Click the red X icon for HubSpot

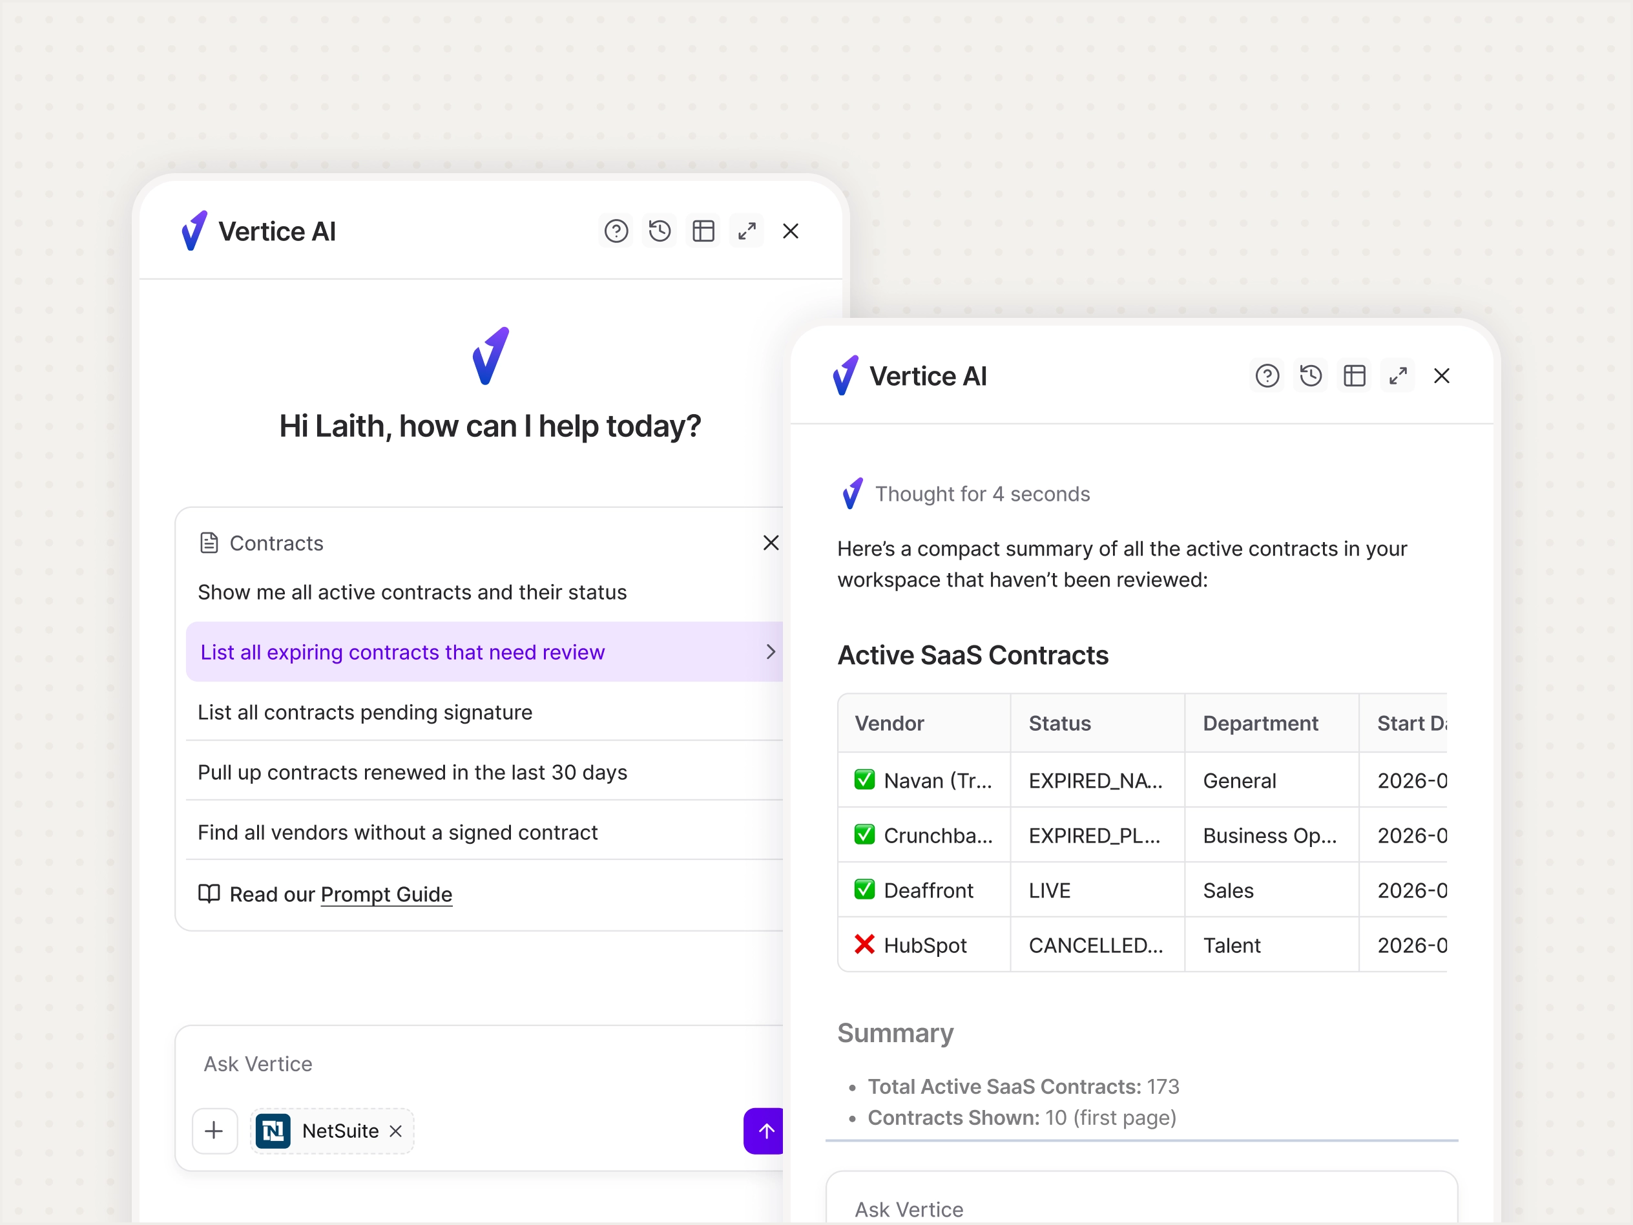(864, 944)
